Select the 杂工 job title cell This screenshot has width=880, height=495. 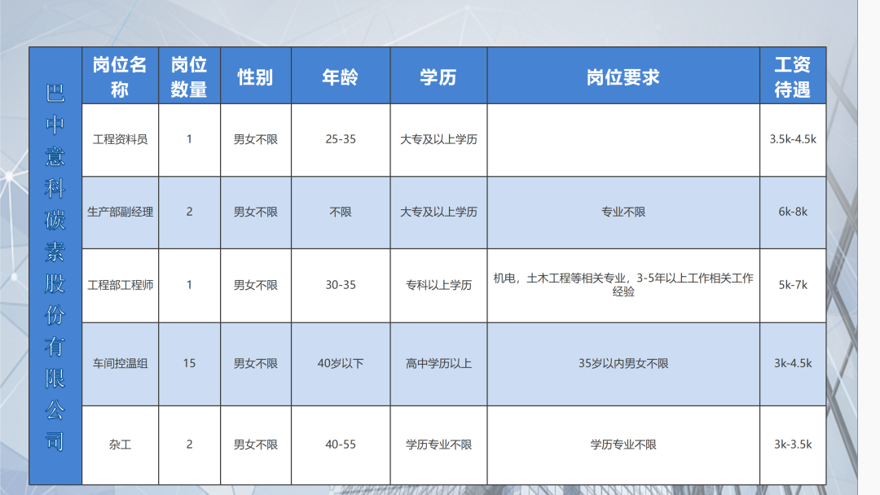tap(120, 445)
